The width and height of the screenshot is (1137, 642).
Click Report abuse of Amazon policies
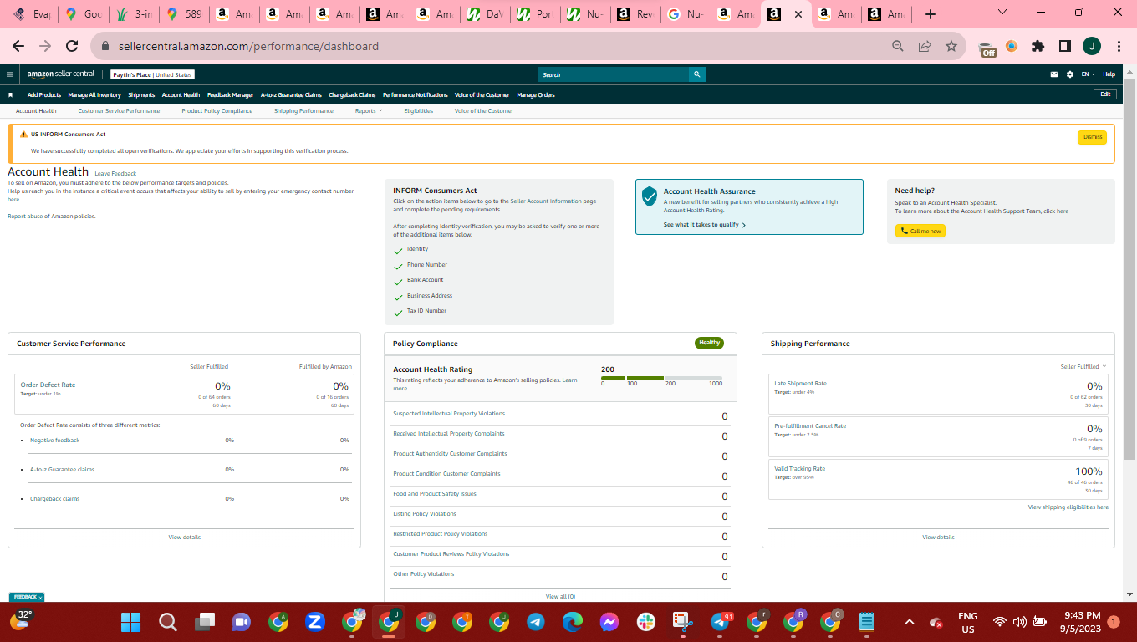(52, 217)
